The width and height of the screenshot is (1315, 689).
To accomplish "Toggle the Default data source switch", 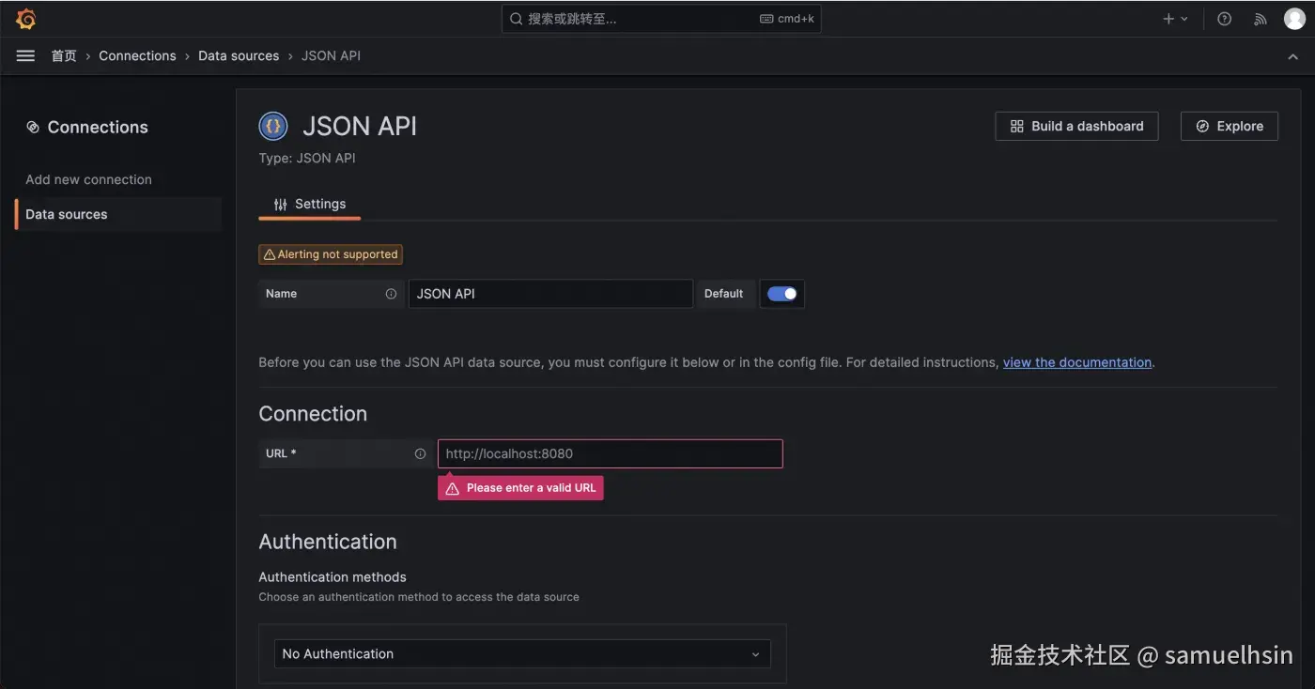I will pos(781,294).
